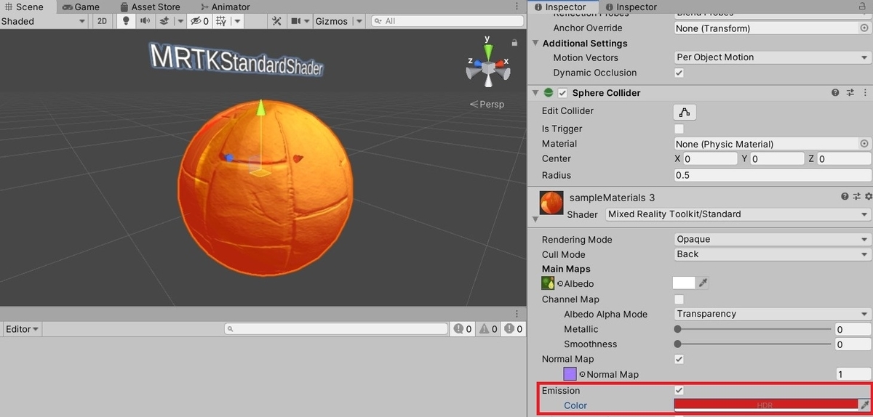873x417 pixels.
Task: Collapse the Sphere Collider component foldout
Action: click(536, 93)
